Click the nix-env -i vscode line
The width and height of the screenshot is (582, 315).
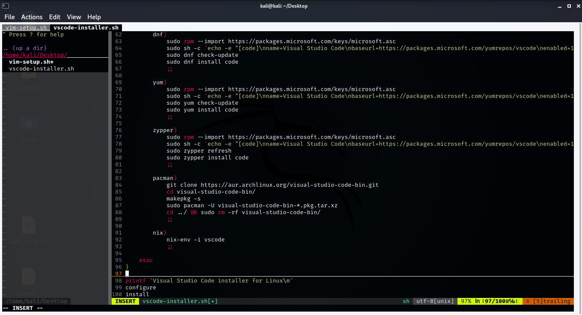(196, 240)
